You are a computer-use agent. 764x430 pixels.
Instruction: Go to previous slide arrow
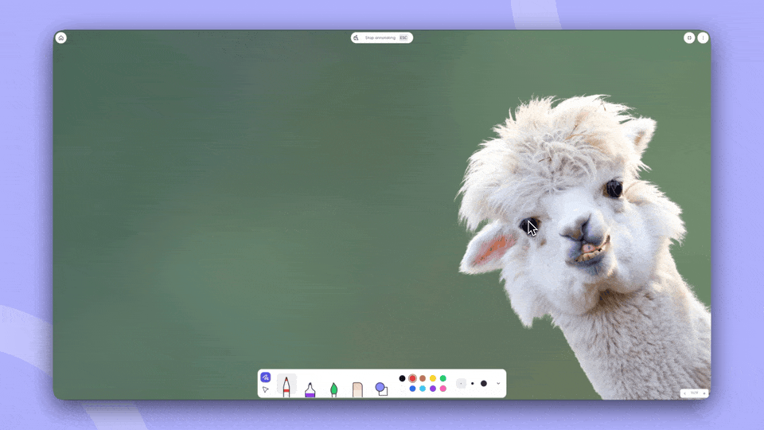(684, 393)
